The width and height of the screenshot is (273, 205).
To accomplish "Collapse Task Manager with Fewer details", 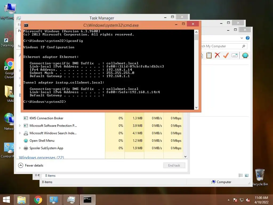I will 31,165.
